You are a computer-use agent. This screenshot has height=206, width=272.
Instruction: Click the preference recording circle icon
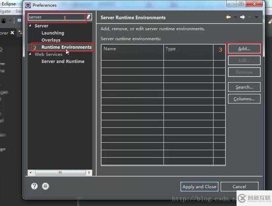pos(45,186)
